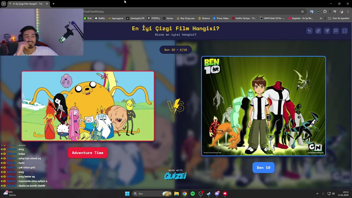Open the Keşfedin - En İyi bookmark

301,18
